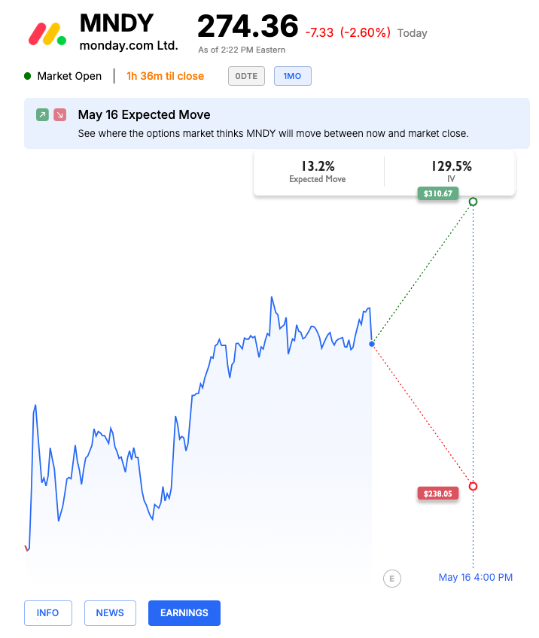Click the earnings 'E' marker on chart
This screenshot has height=638, width=539.
pos(391,579)
